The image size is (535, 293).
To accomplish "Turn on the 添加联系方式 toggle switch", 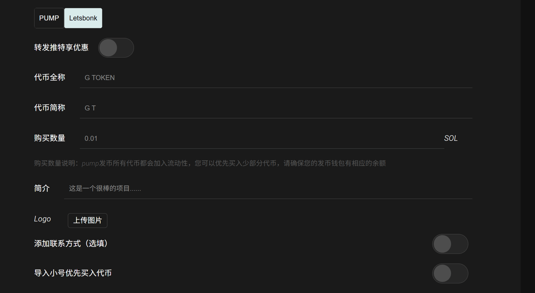I will click(450, 244).
